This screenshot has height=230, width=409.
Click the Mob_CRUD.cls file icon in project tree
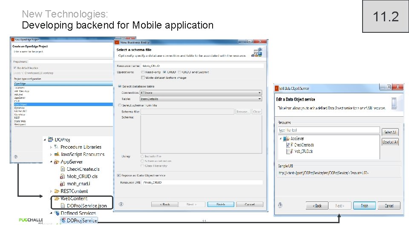(x=63, y=176)
